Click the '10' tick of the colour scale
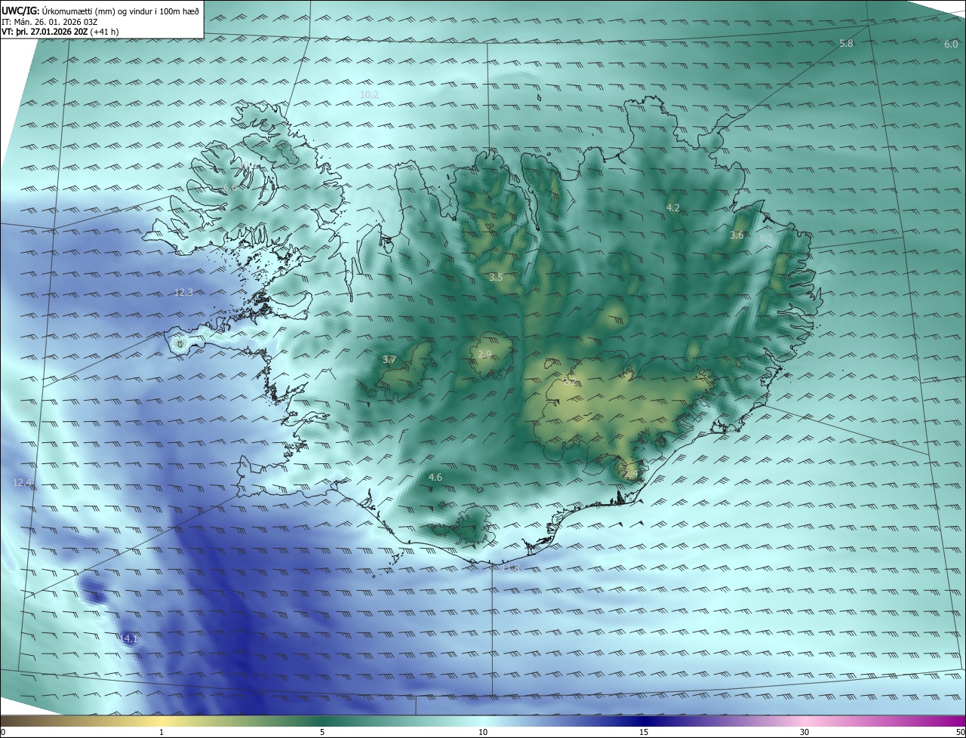Image resolution: width=966 pixels, height=738 pixels. click(483, 732)
